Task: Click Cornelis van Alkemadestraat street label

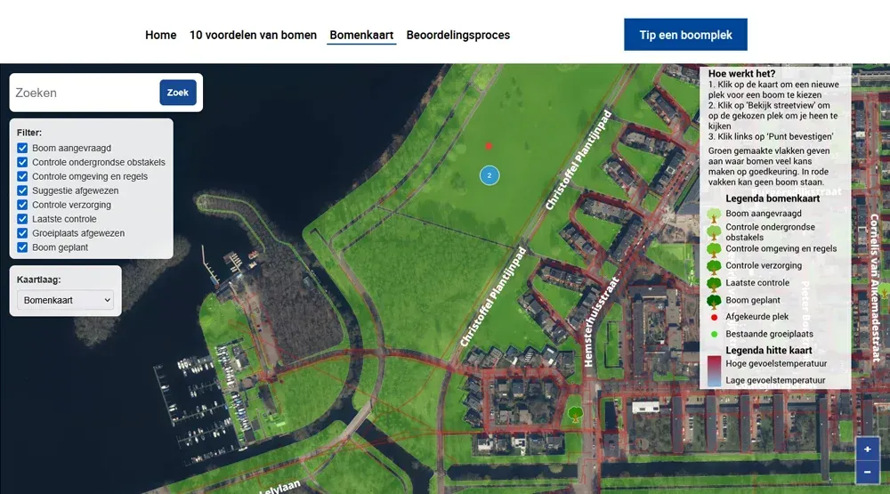Action: (875, 287)
